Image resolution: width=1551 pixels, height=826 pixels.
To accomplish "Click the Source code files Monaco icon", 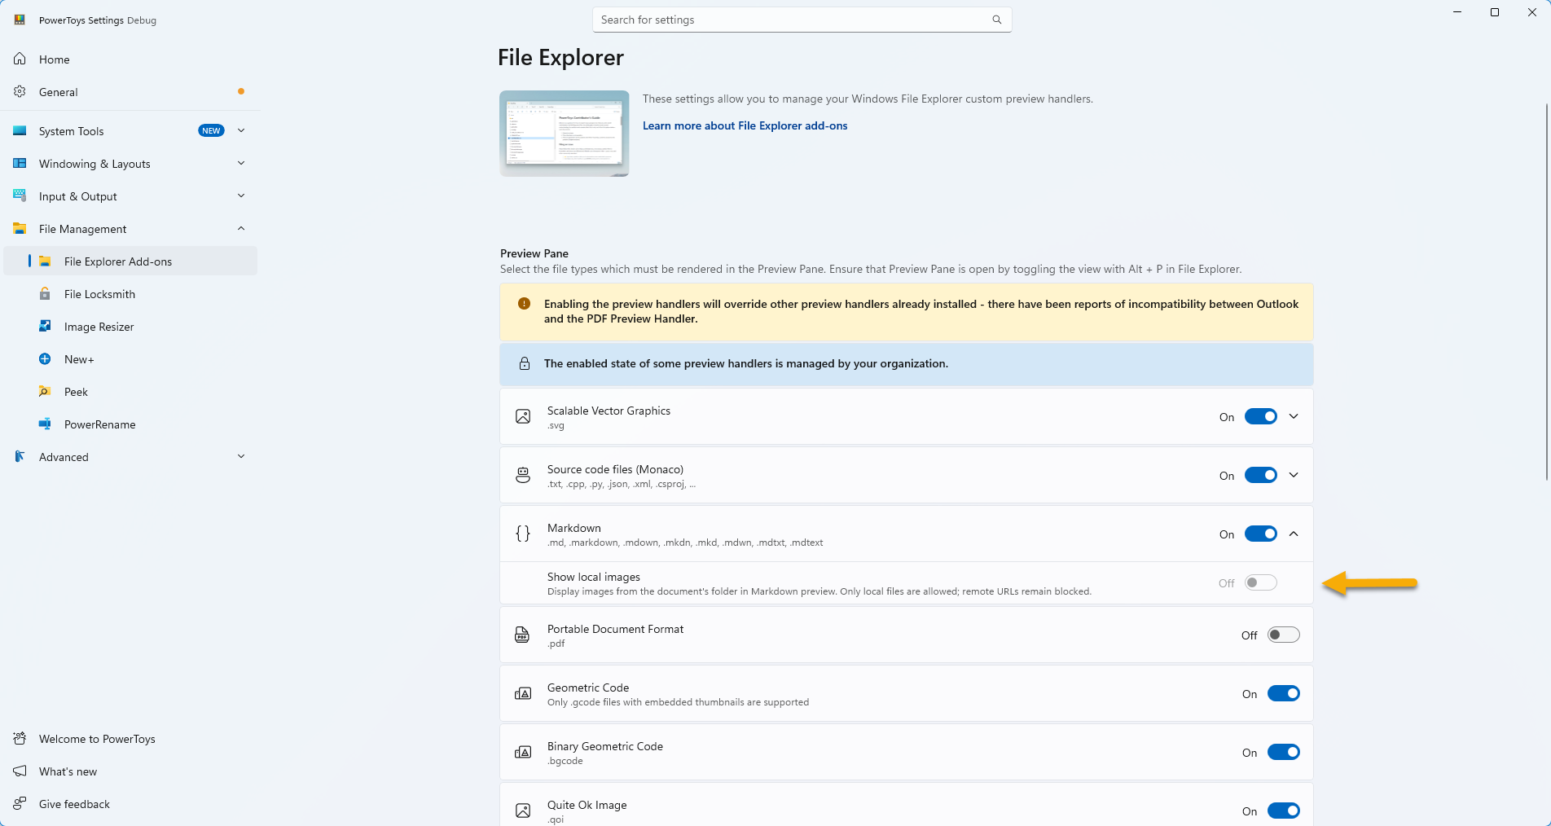I will click(523, 475).
